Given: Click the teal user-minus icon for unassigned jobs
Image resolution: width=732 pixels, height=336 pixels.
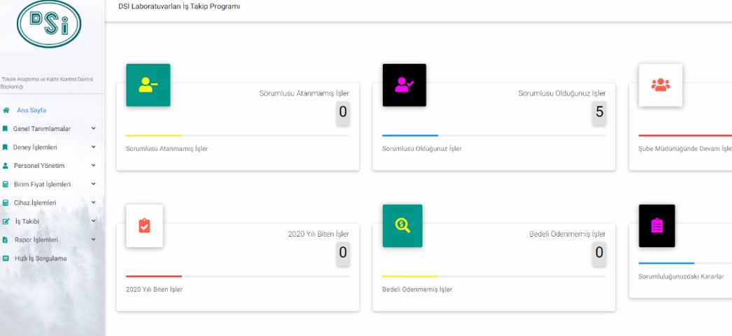Looking at the screenshot, I should coord(148,85).
